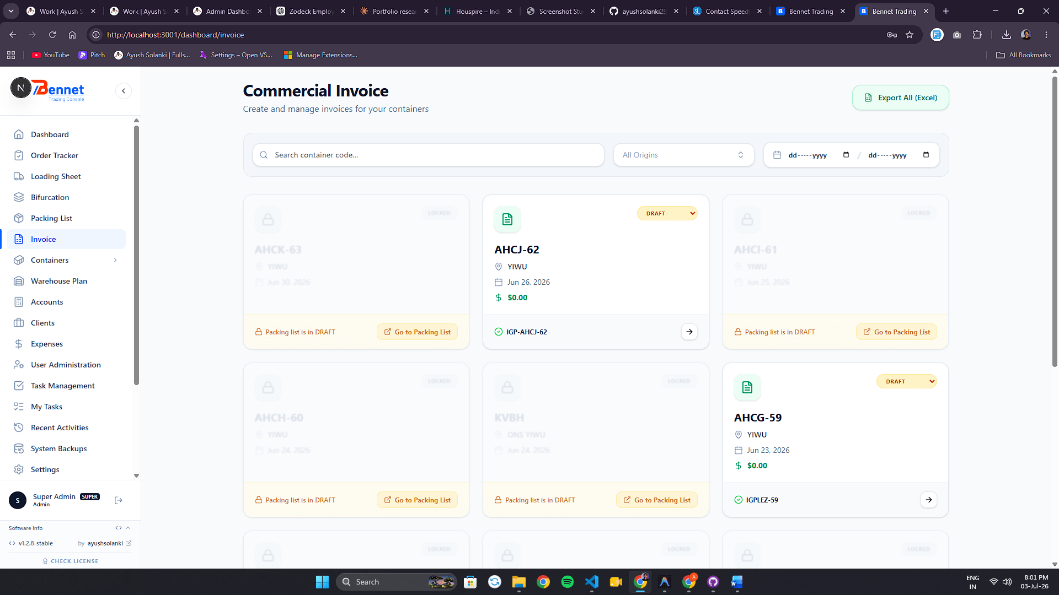Collapse the sidebar with the chevron button
The height and width of the screenshot is (595, 1059).
pyautogui.click(x=124, y=91)
